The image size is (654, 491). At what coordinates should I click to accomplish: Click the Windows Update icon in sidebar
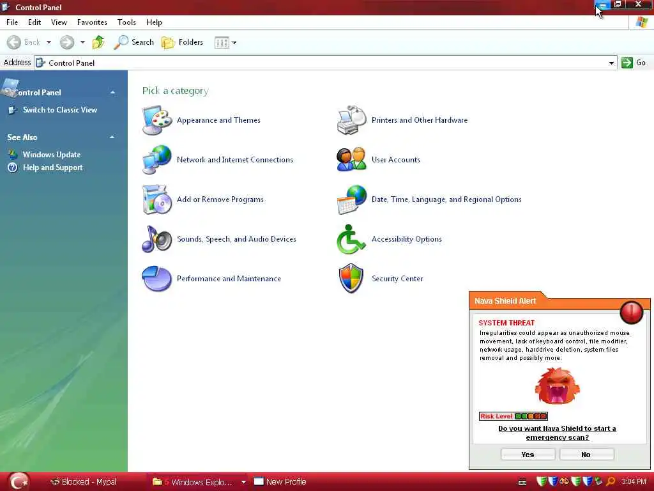[13, 155]
